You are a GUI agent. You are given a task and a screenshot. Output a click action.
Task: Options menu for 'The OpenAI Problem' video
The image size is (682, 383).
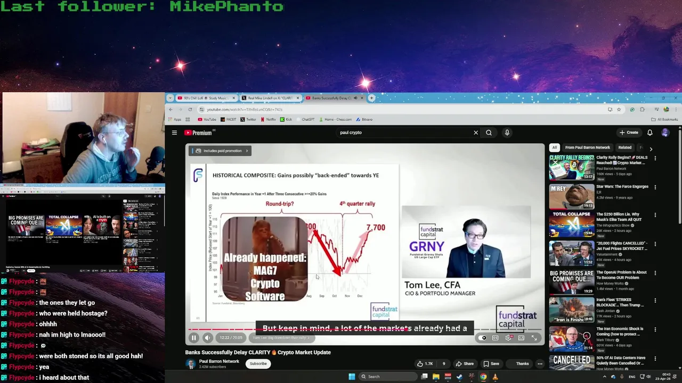pyautogui.click(x=655, y=273)
